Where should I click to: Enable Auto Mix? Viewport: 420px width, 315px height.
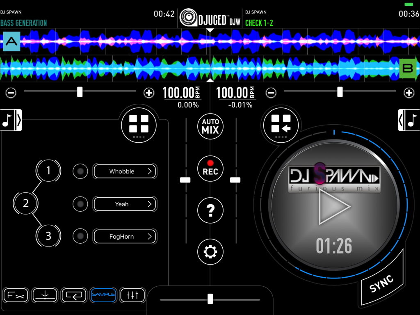tap(210, 126)
